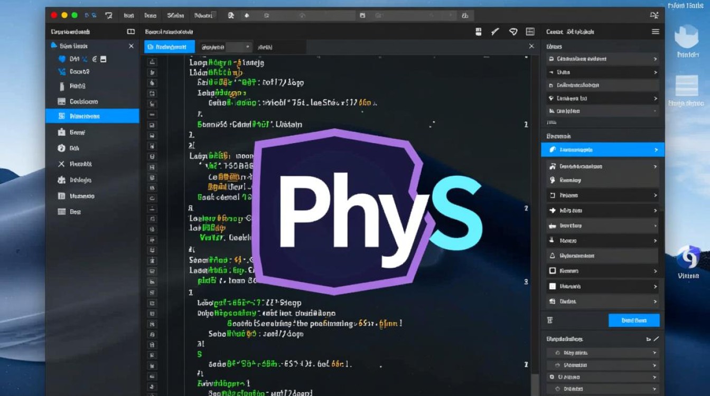This screenshot has width=710, height=396.
Task: Click the blue heart icon in left sidebar
Action: [x=62, y=59]
